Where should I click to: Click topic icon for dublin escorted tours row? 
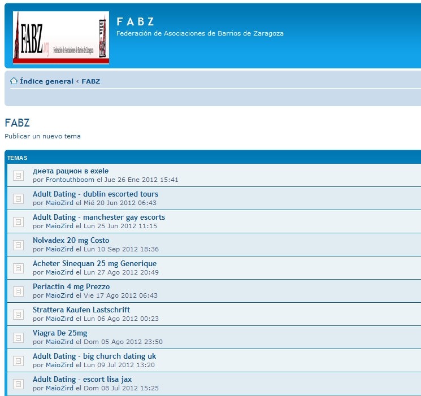(18, 199)
